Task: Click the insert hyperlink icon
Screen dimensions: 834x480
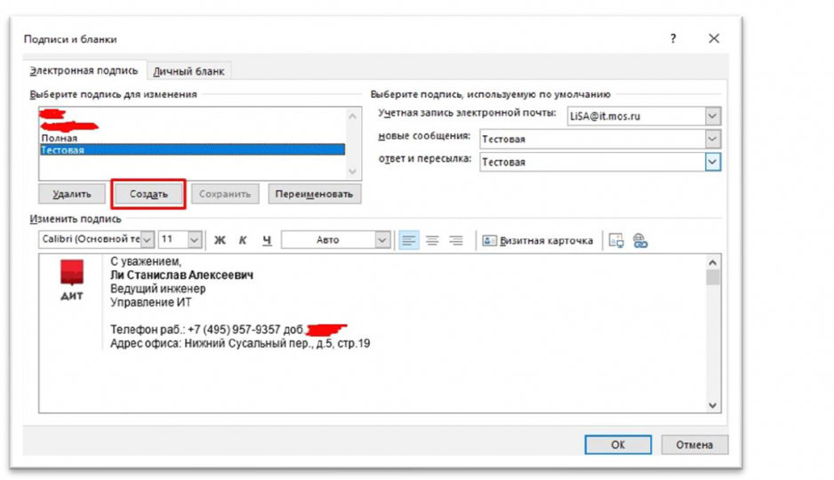Action: click(x=640, y=240)
